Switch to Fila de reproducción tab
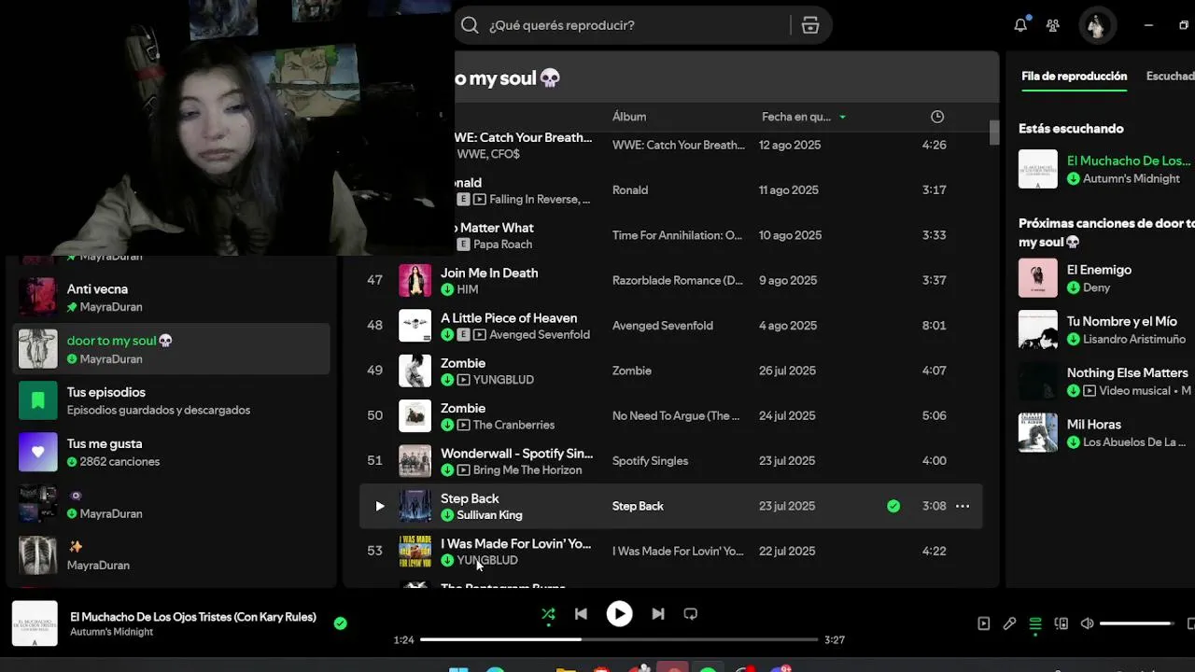The image size is (1195, 672). point(1074,77)
